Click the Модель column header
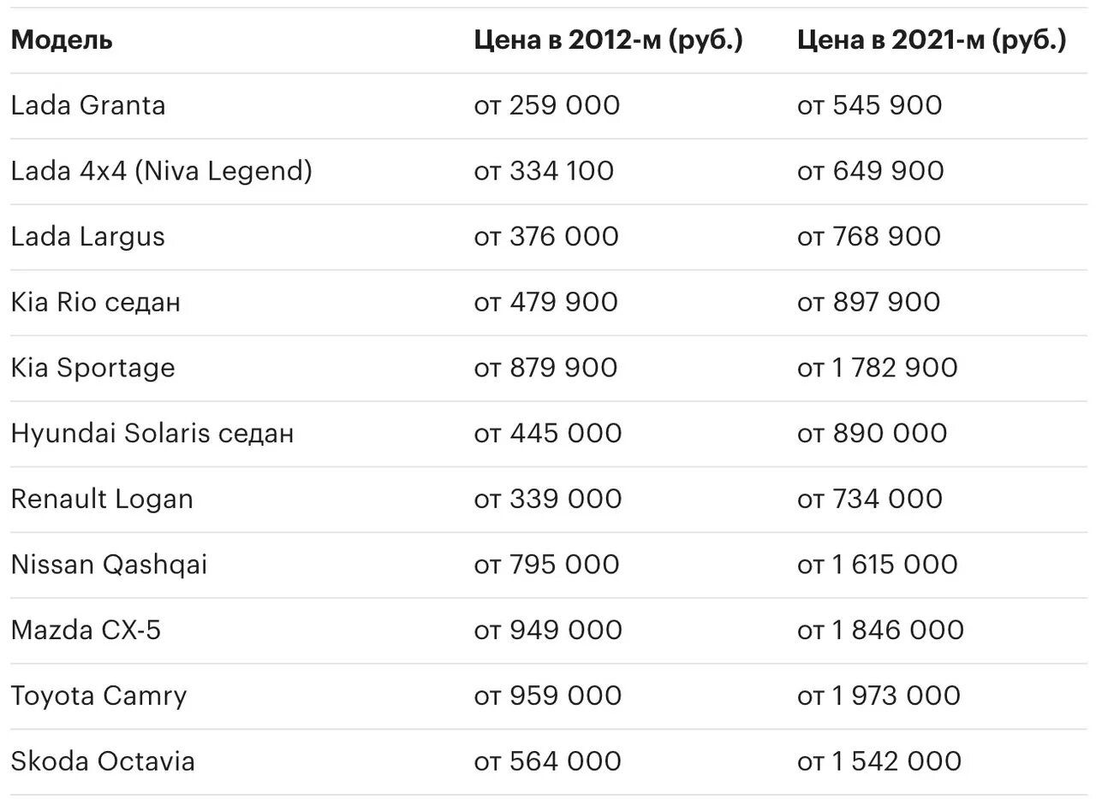The width and height of the screenshot is (1096, 799). coord(62,40)
